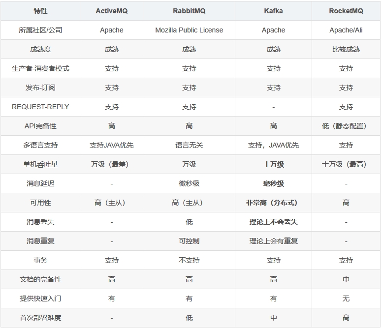Screen dimensions: 382x328
Task: Click the 文档的完备性 row label
Action: coord(40,279)
